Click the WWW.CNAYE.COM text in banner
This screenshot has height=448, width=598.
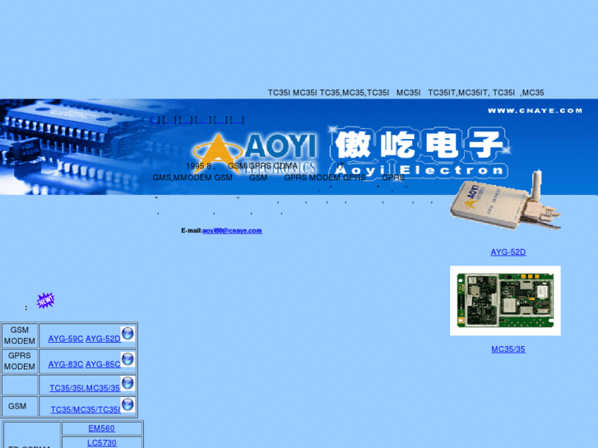[x=535, y=111]
